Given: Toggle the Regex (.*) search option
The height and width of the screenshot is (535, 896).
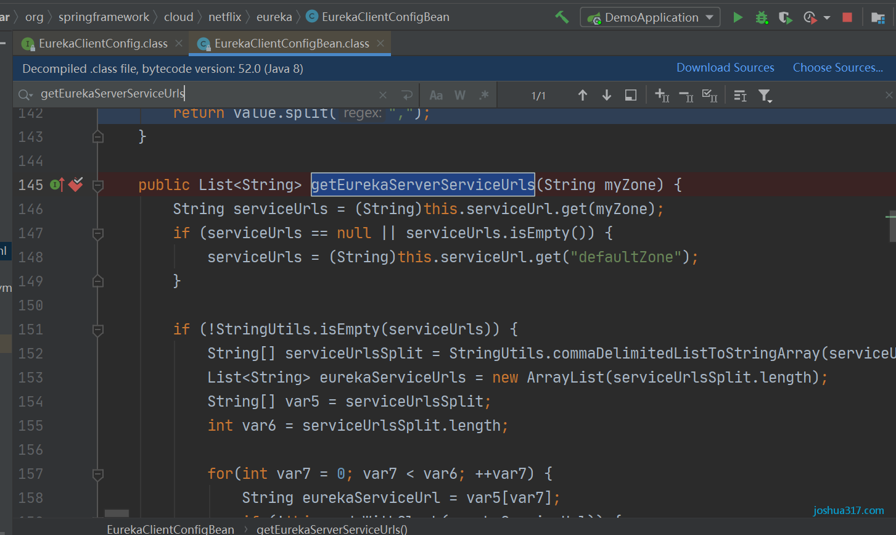Looking at the screenshot, I should coord(483,95).
